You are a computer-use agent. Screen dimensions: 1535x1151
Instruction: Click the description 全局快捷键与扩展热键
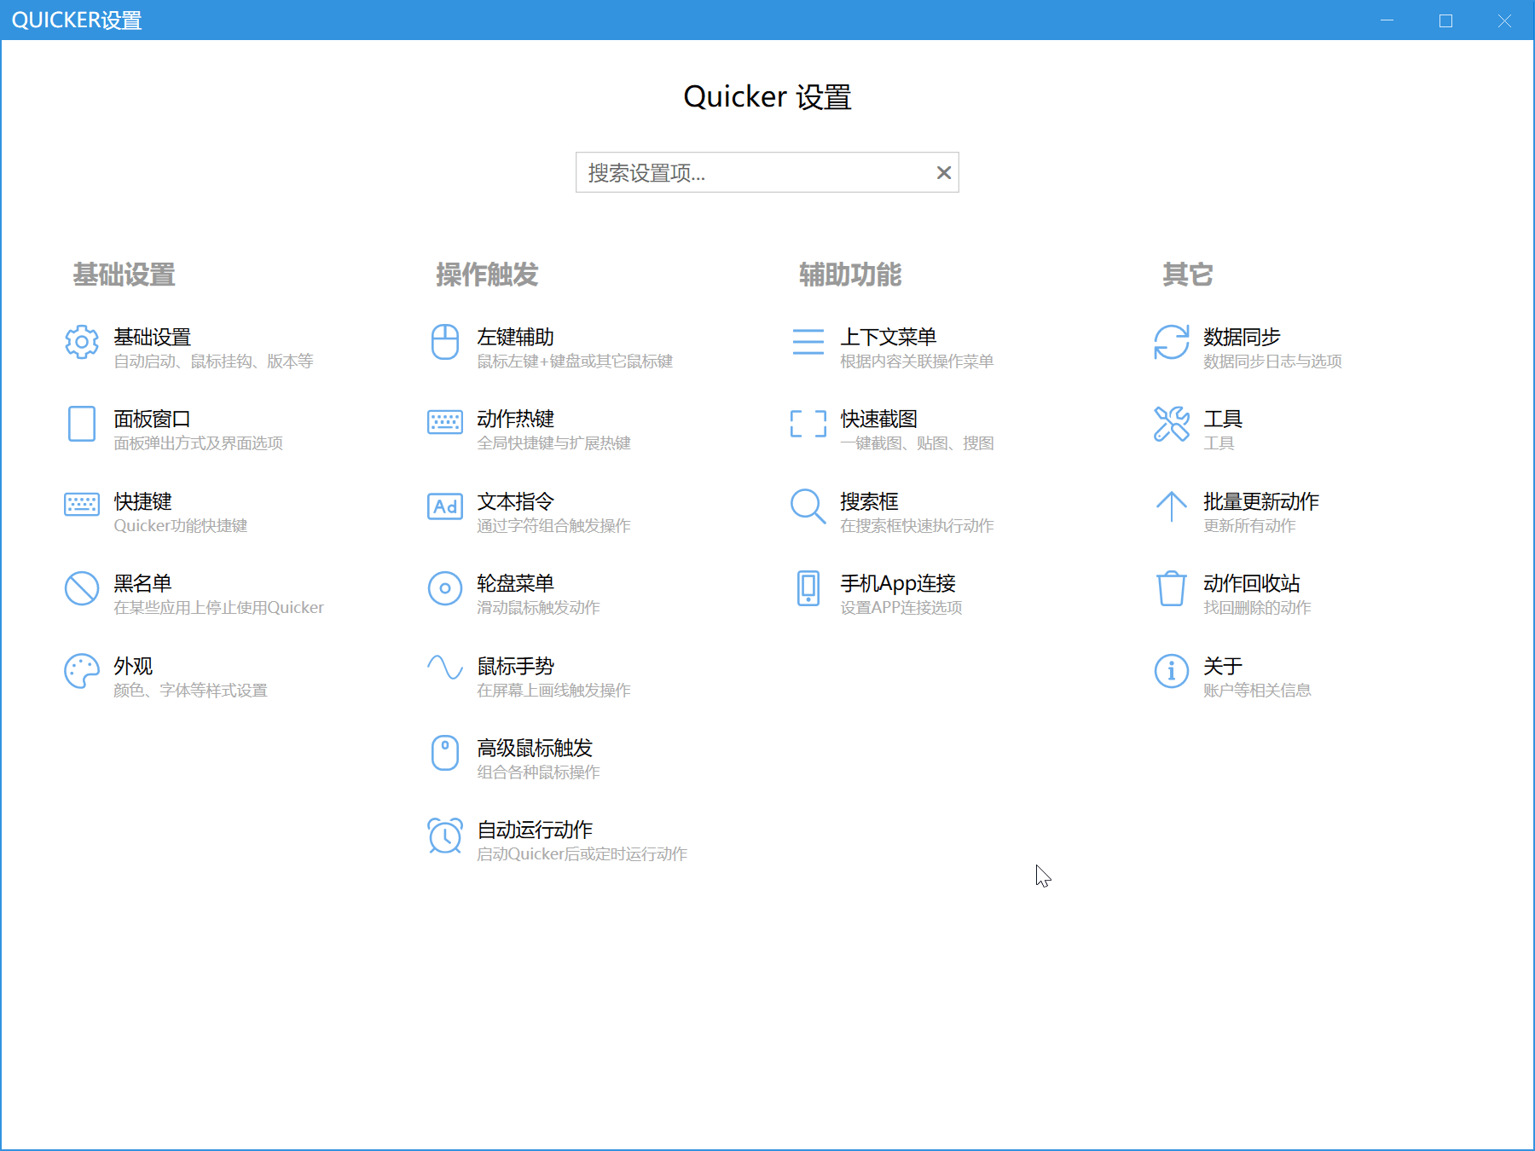(554, 443)
